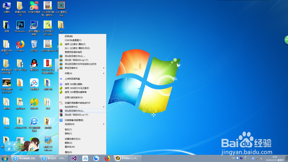Click the highlighted 添加到压缩文件(A)... entry

[82, 111]
